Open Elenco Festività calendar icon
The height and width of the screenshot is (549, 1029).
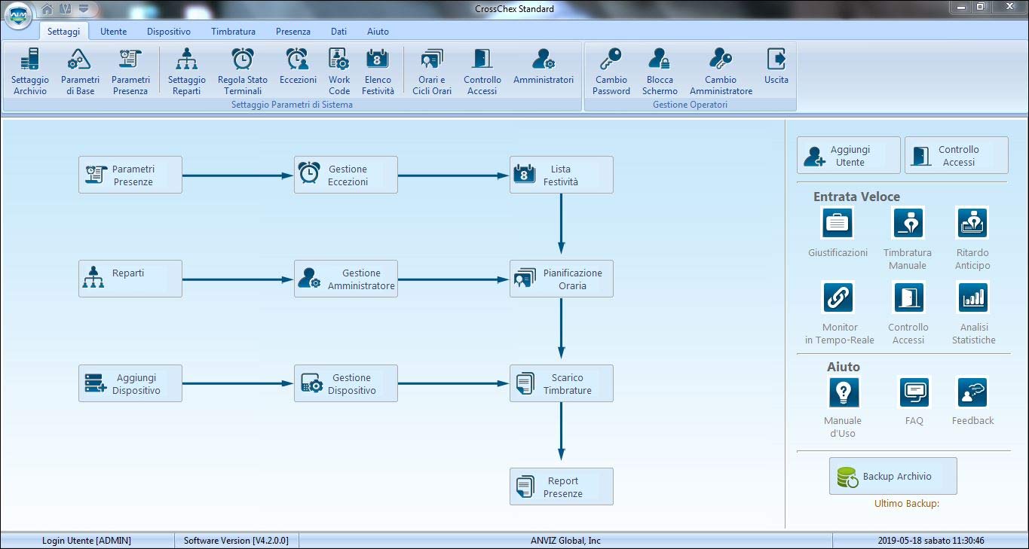click(377, 60)
